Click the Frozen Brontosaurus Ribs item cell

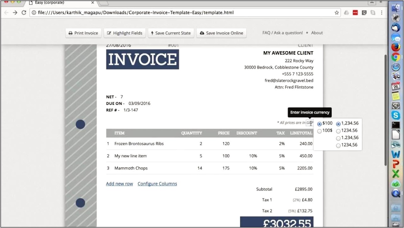tap(139, 144)
